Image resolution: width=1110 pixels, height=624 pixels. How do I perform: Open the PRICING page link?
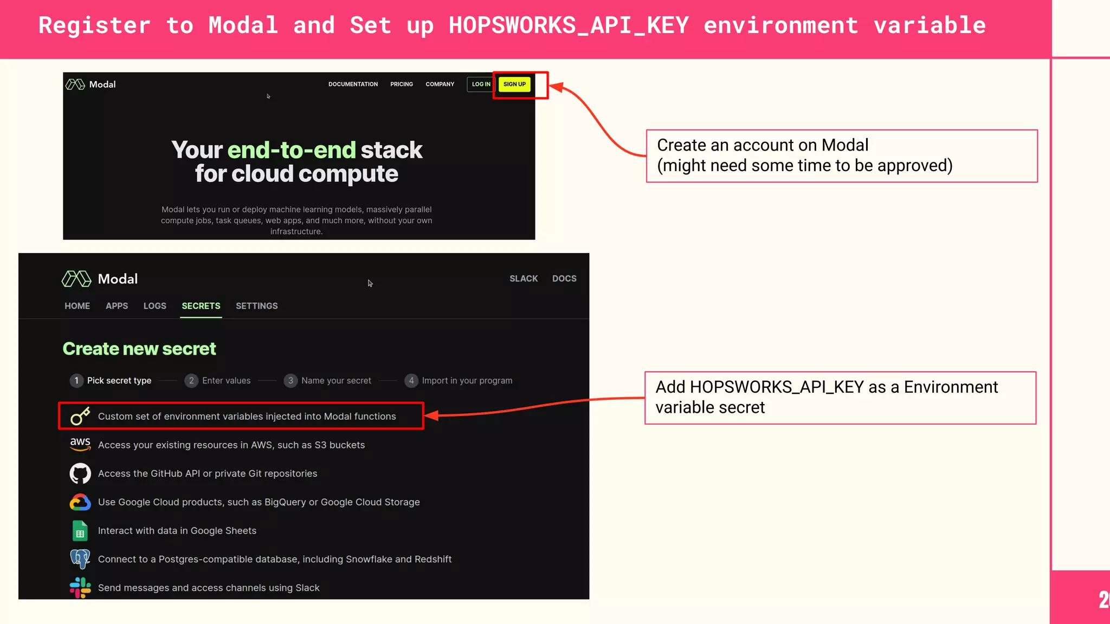pos(402,84)
